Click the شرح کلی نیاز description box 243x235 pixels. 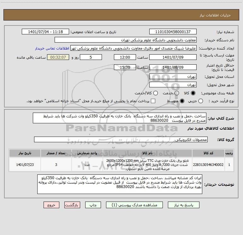point(120,118)
